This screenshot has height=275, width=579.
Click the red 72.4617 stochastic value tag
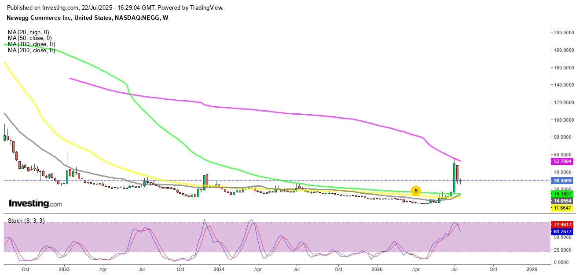[x=563, y=224]
